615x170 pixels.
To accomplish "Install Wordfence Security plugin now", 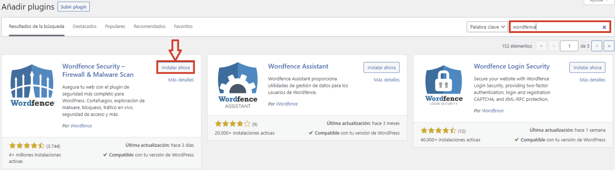I will pos(175,68).
